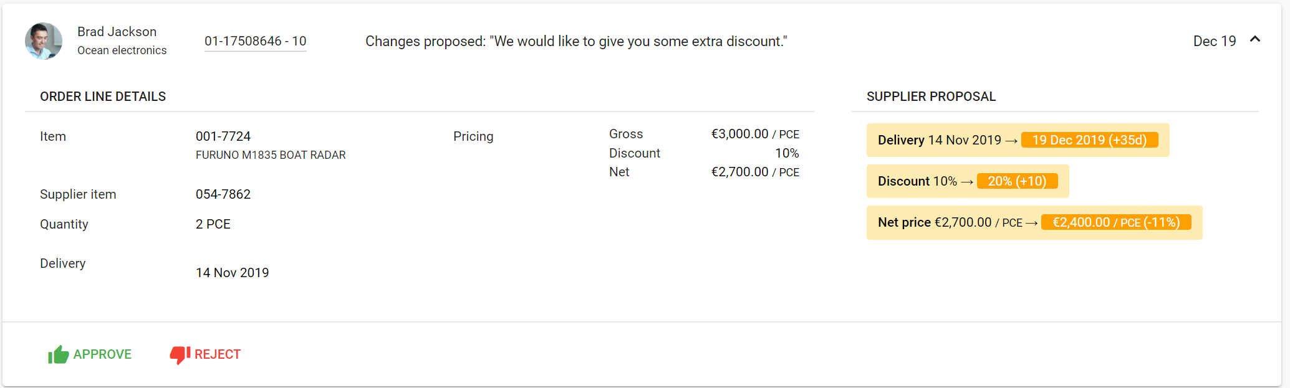Open Brad Jackson's profile photo
This screenshot has width=1290, height=388.
tap(44, 41)
